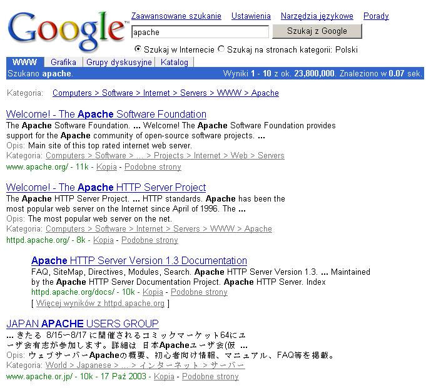Click green URL www.apache.org/ - 11k
426x388 pixels.
click(x=48, y=166)
